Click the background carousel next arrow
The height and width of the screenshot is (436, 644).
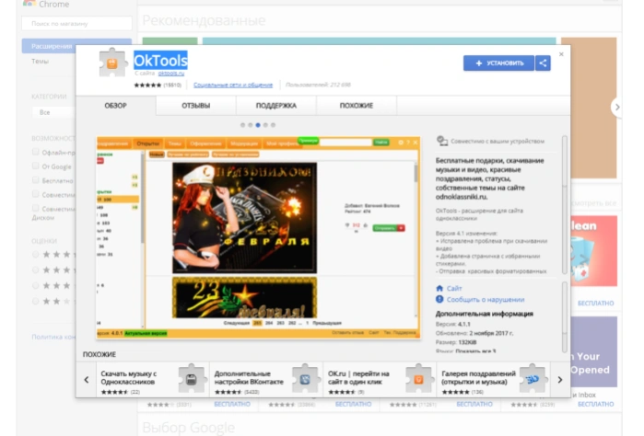click(616, 108)
